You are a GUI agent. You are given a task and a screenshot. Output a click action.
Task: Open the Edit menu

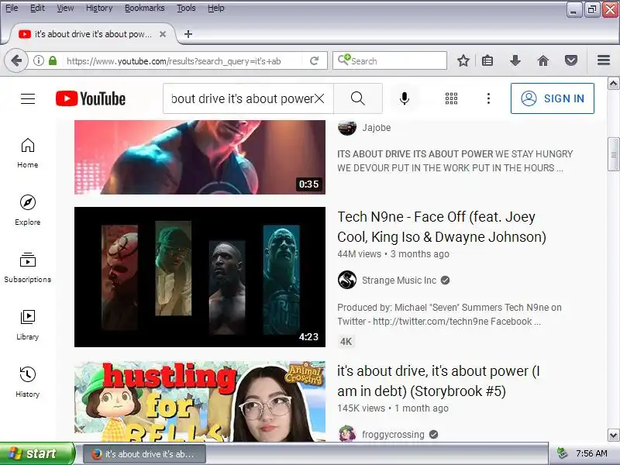[x=37, y=8]
